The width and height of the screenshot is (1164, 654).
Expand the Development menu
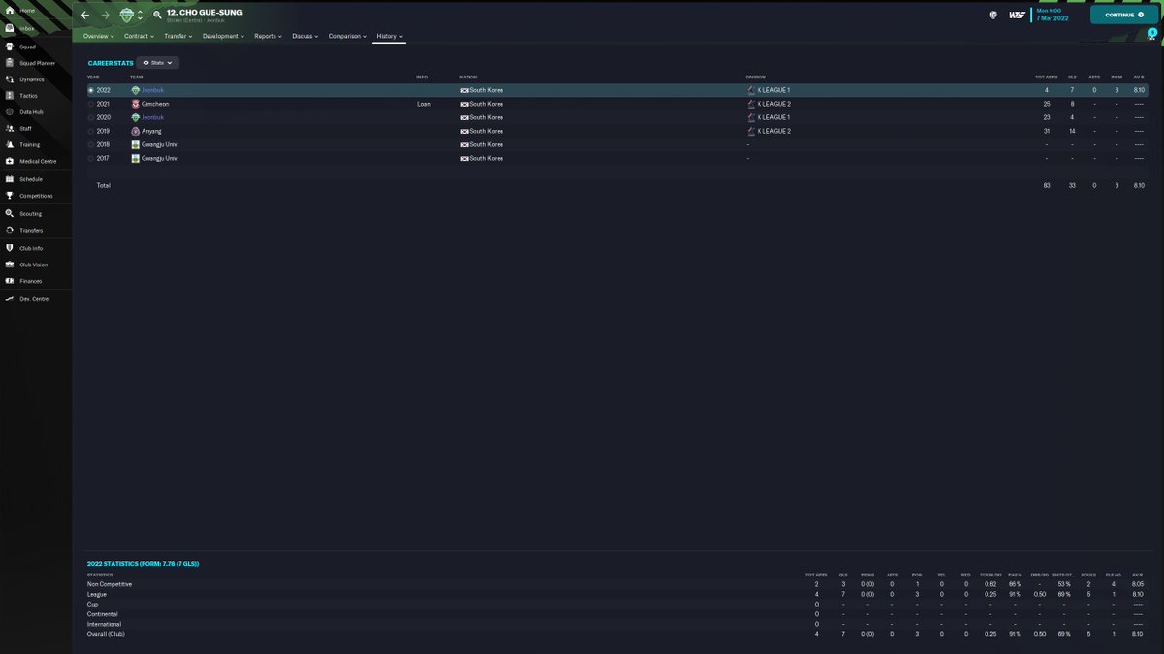point(223,36)
